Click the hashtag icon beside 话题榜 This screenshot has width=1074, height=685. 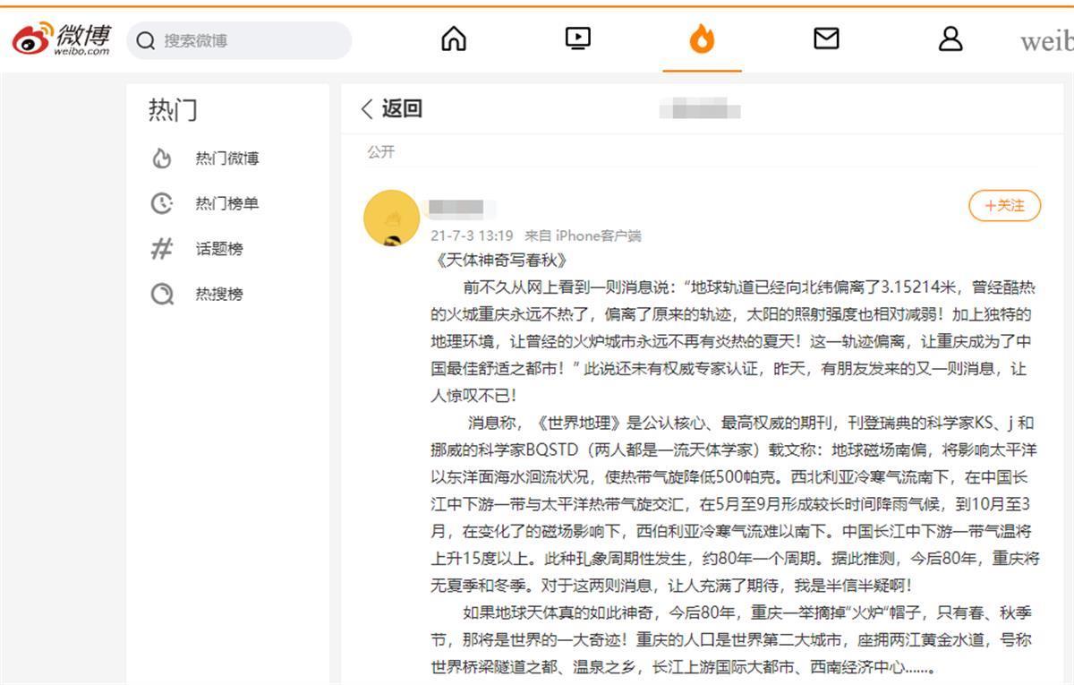162,249
